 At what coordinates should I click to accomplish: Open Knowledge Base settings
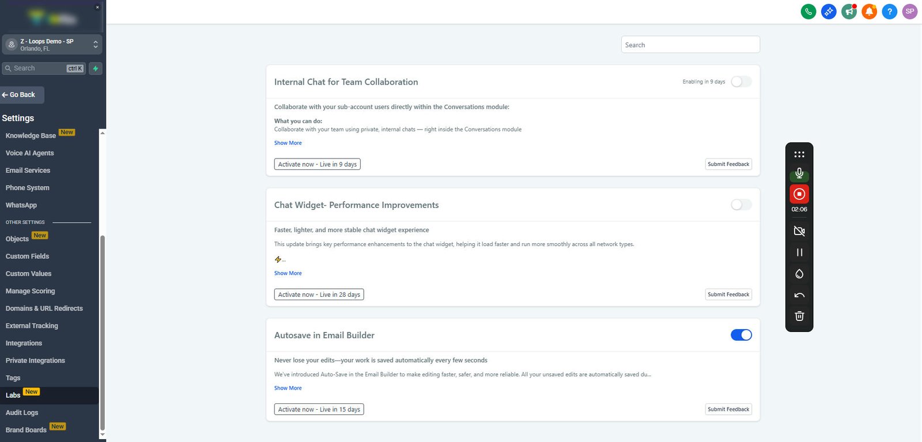31,136
